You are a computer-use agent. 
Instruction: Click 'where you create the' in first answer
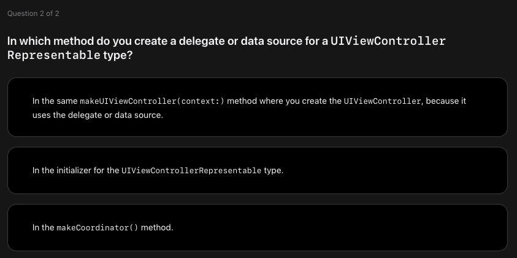tap(301, 101)
